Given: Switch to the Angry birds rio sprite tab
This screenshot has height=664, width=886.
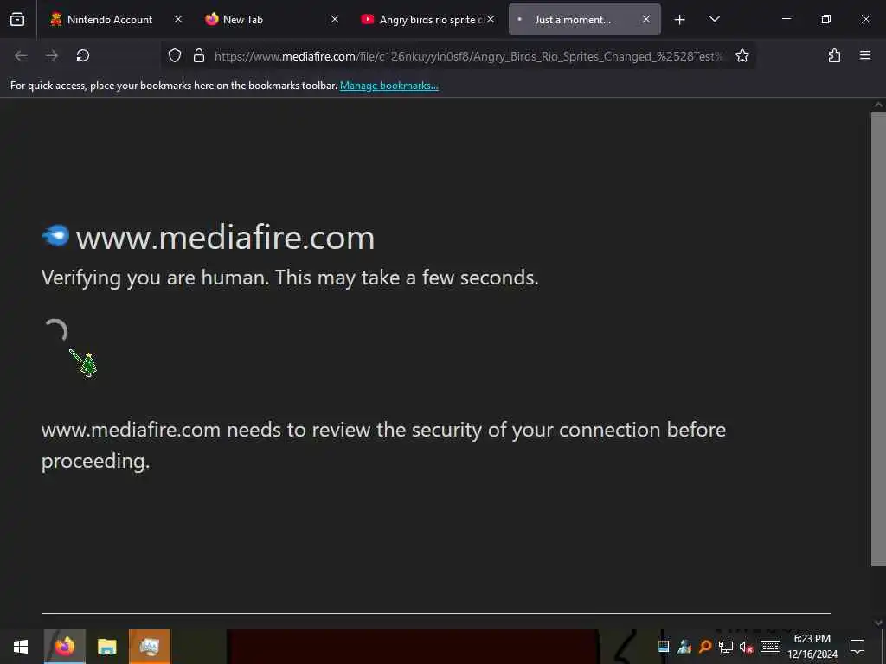Looking at the screenshot, I should pyautogui.click(x=427, y=20).
